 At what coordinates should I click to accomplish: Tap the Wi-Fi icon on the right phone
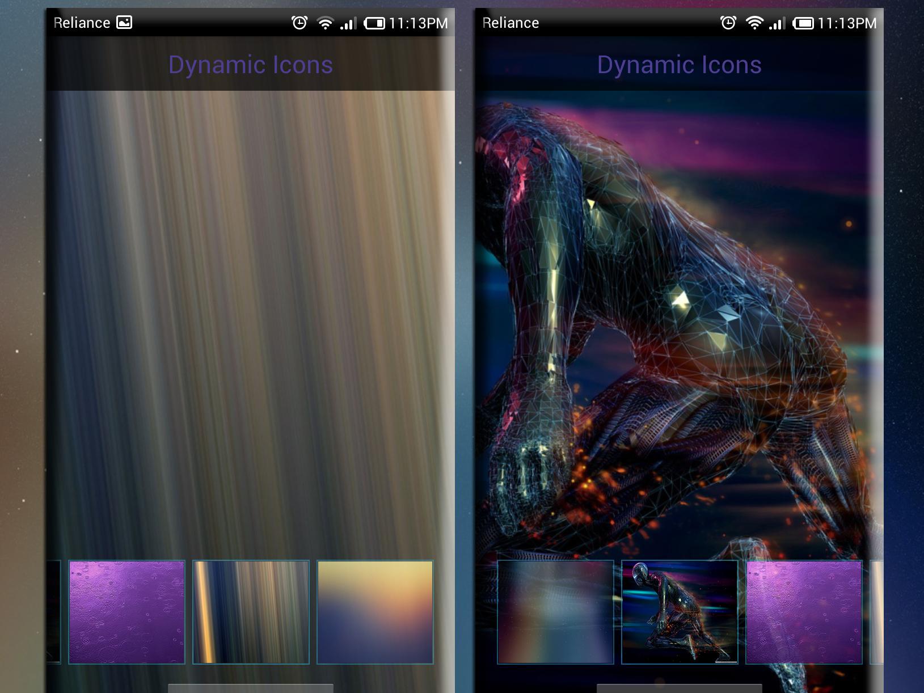pyautogui.click(x=754, y=23)
